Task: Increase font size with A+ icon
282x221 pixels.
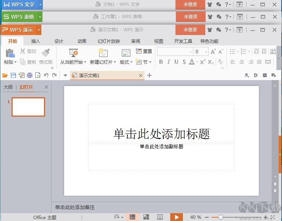Action: 213,52
